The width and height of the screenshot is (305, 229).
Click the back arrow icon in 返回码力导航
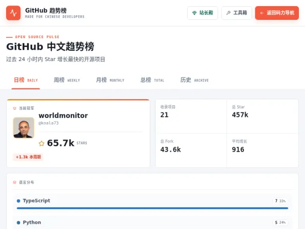click(262, 13)
